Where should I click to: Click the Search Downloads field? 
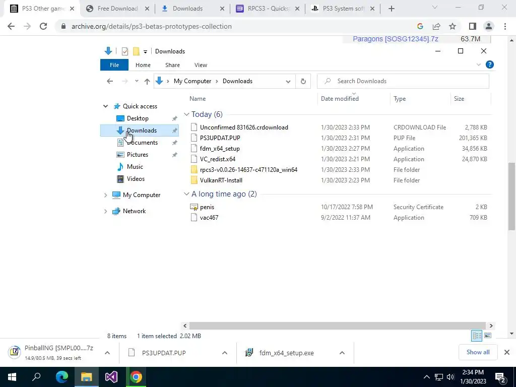tap(403, 81)
